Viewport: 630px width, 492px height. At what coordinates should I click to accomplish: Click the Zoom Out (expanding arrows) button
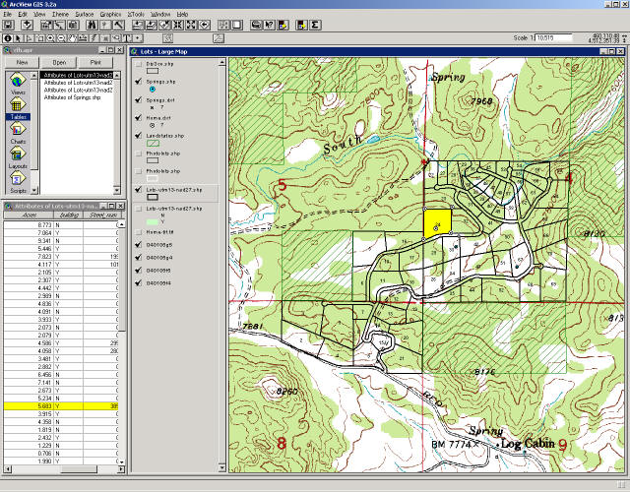tap(191, 26)
